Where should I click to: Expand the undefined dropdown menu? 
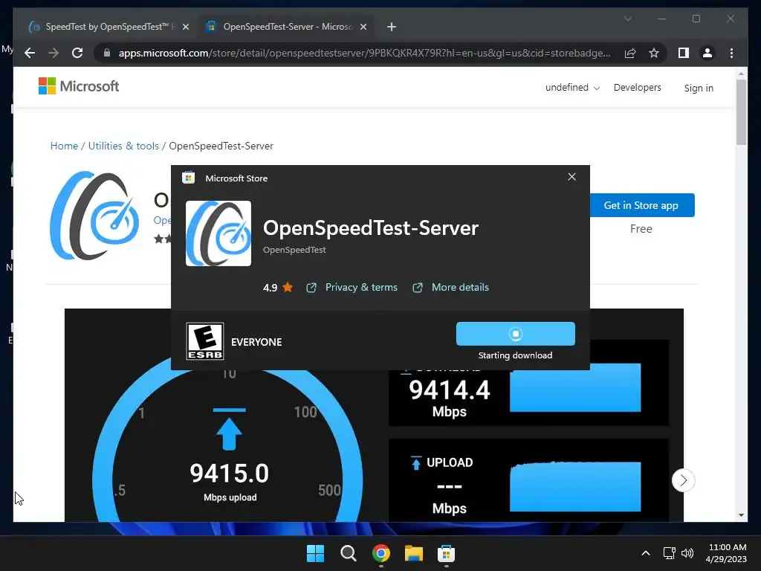click(572, 88)
